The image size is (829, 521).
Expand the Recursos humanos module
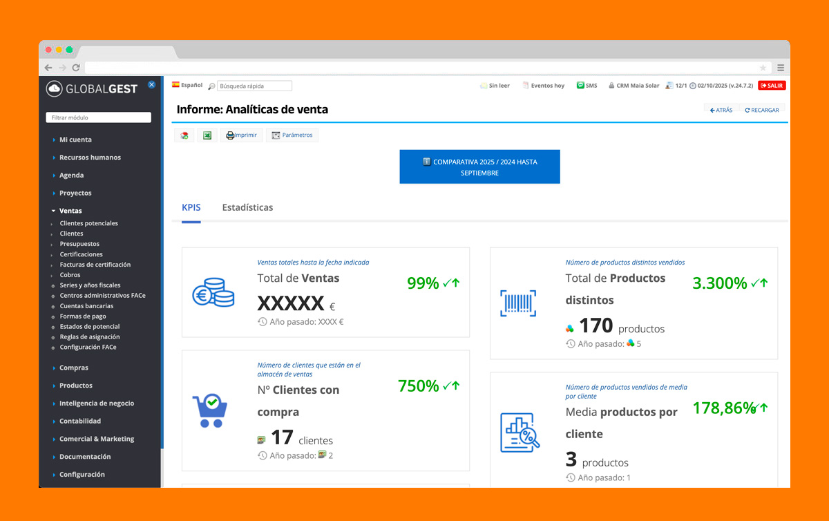click(x=90, y=158)
